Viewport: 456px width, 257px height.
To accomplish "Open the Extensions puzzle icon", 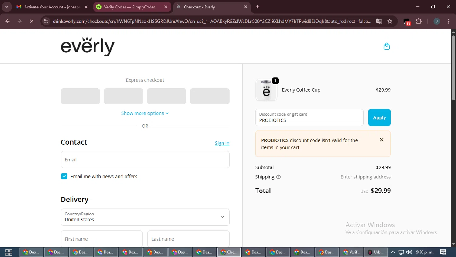I will [419, 21].
